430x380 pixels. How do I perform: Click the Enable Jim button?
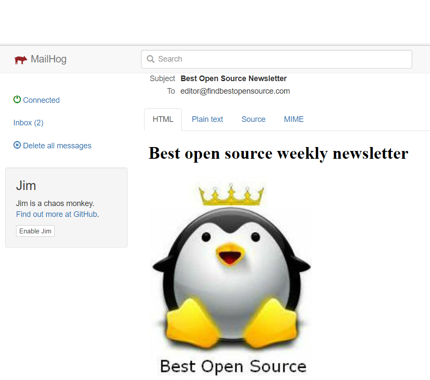click(x=36, y=231)
